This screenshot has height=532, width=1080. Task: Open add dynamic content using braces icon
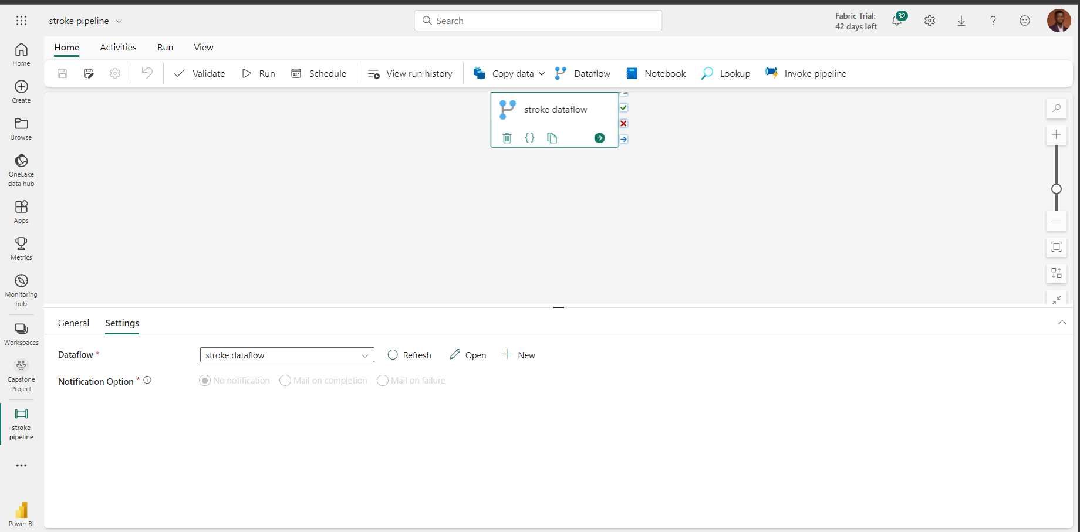pyautogui.click(x=529, y=138)
